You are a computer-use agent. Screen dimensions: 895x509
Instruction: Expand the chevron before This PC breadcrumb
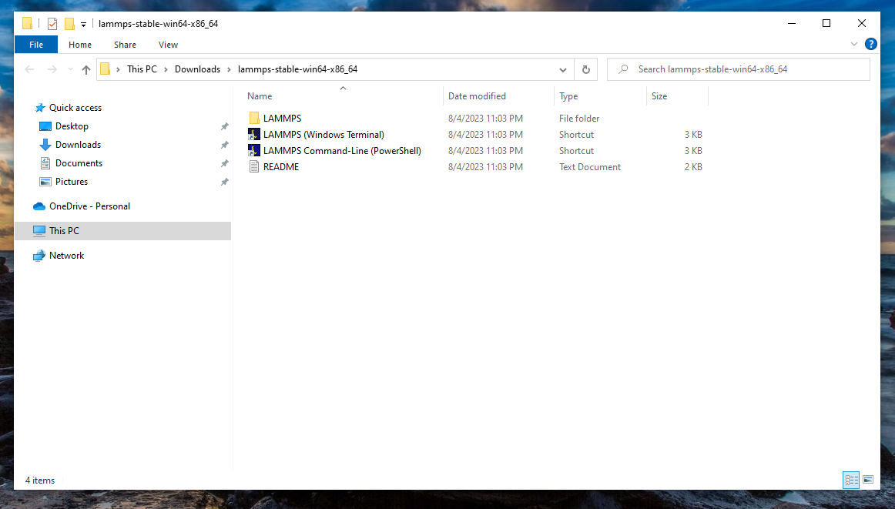[118, 69]
